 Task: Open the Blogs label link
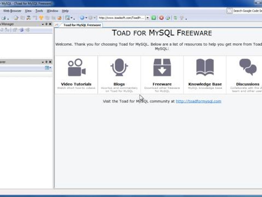click(119, 84)
